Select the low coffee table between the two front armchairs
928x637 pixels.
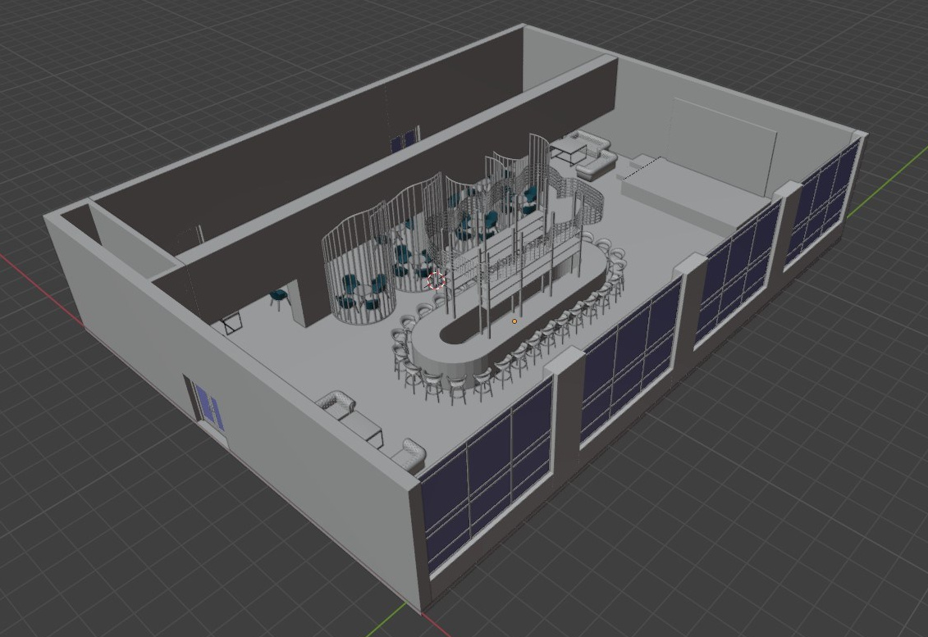point(367,425)
